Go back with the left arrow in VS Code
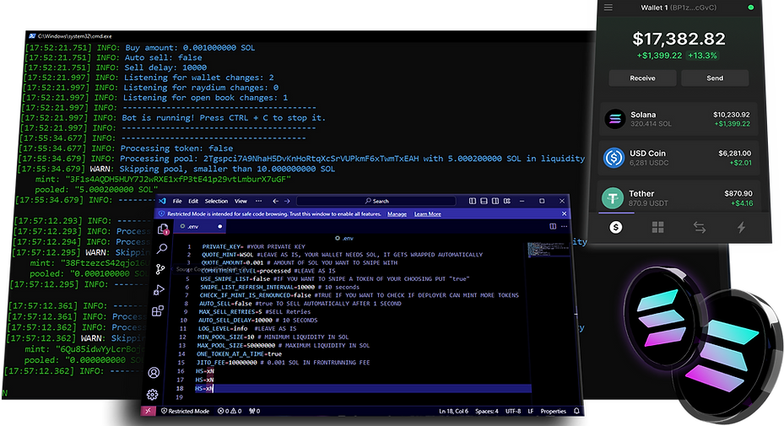784x426 pixels. click(275, 201)
